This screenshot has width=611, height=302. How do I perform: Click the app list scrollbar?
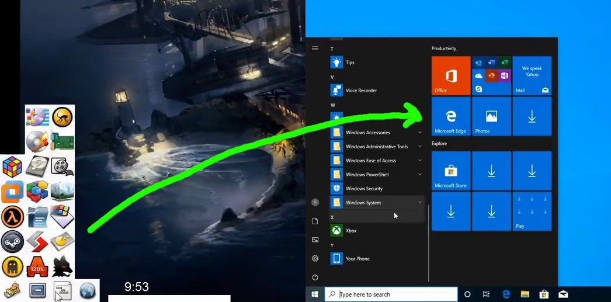(x=429, y=243)
